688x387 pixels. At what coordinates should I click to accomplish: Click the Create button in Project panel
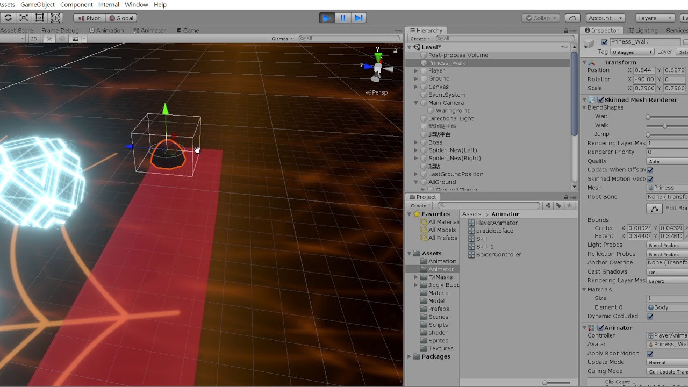[420, 206]
